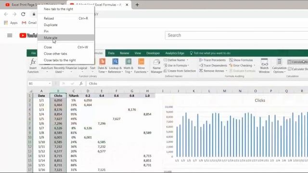Open the Watch Window
The height and width of the screenshot is (173, 308).
(x=264, y=66)
